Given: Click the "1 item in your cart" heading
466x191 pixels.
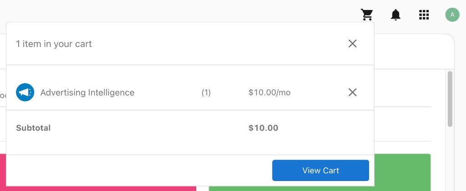Looking at the screenshot, I should pyautogui.click(x=54, y=44).
